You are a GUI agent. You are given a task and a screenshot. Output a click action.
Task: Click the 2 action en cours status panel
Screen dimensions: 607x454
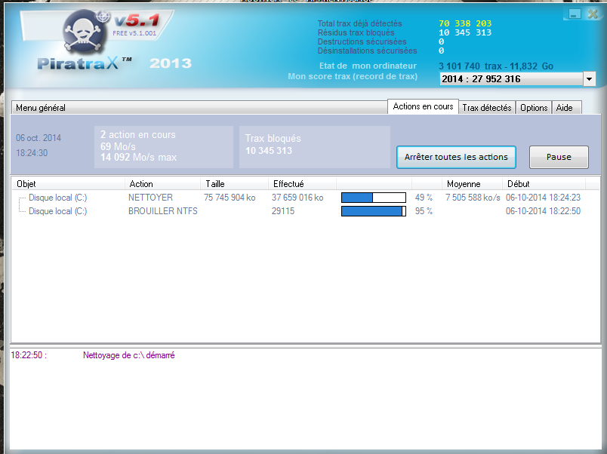point(164,147)
